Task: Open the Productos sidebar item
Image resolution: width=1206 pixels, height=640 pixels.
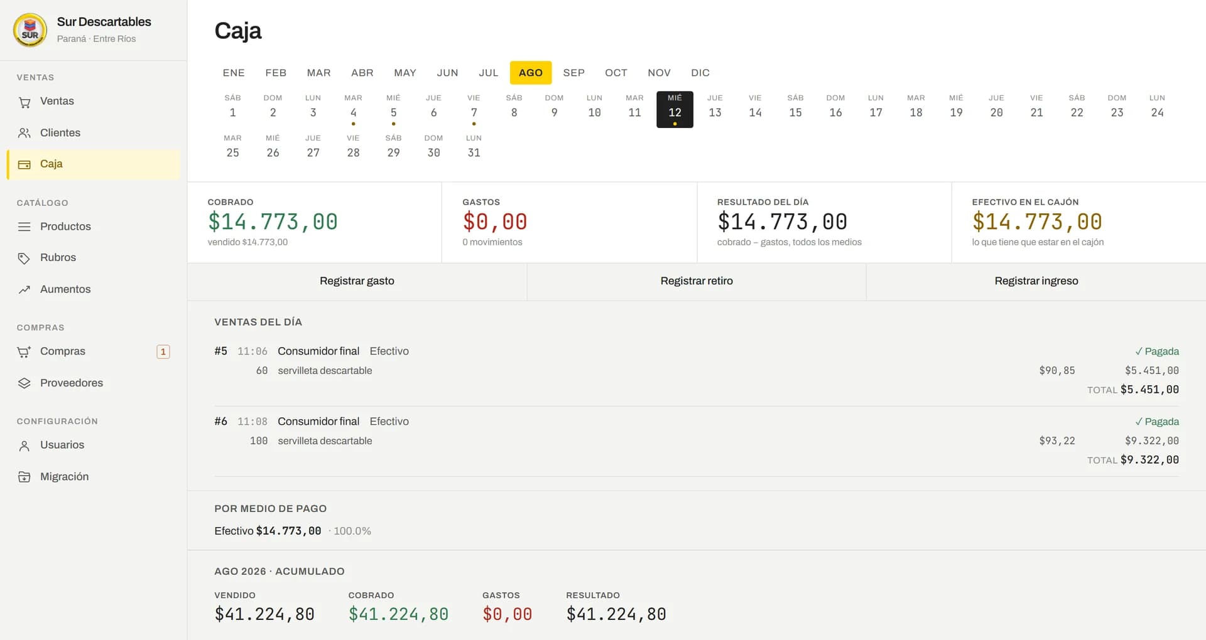Action: 94,227
